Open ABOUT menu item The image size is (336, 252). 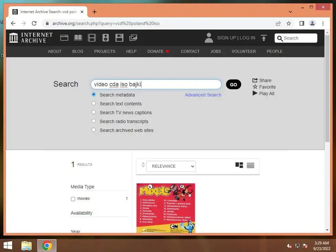pyautogui.click(x=55, y=52)
